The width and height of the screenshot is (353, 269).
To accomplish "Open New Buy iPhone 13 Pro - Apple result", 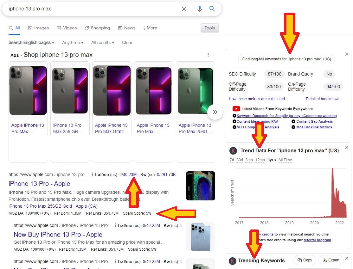I will point(58,235).
